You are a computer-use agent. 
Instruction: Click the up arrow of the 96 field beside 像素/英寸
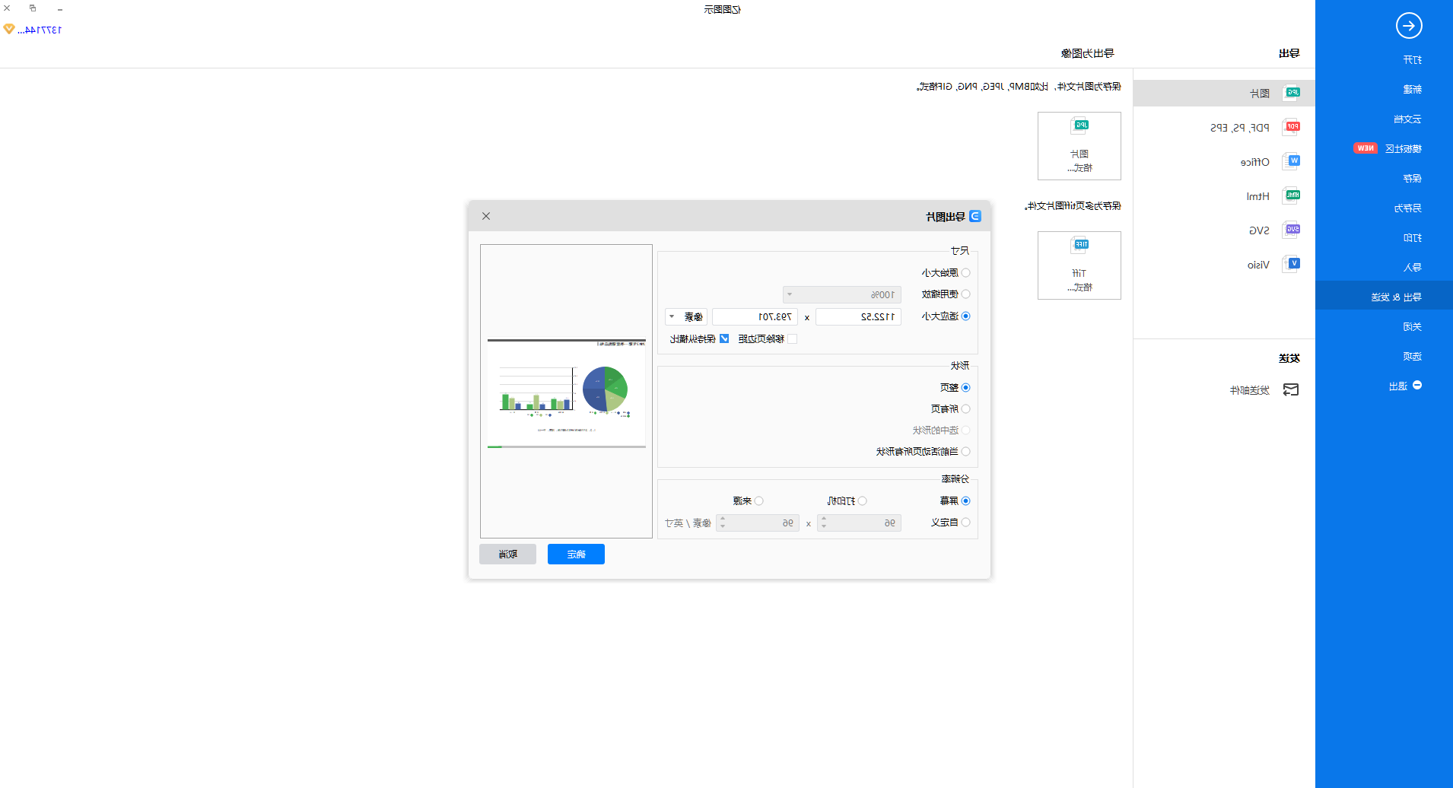pos(723,519)
